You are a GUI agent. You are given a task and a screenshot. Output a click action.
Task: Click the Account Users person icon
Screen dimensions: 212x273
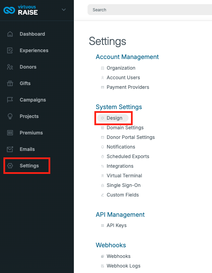point(103,78)
